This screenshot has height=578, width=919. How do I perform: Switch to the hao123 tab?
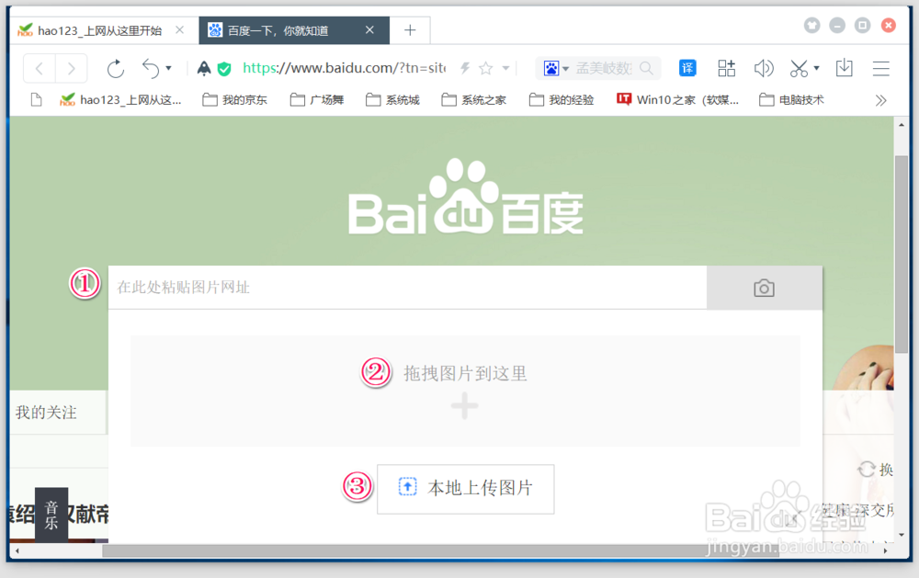(x=99, y=30)
